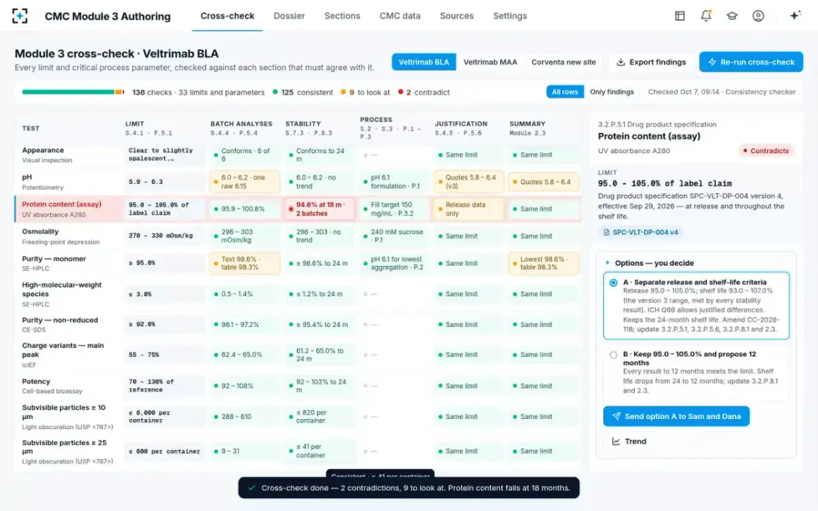Click the orange dot beside '9 to look at'
818x511 pixels.
(344, 92)
